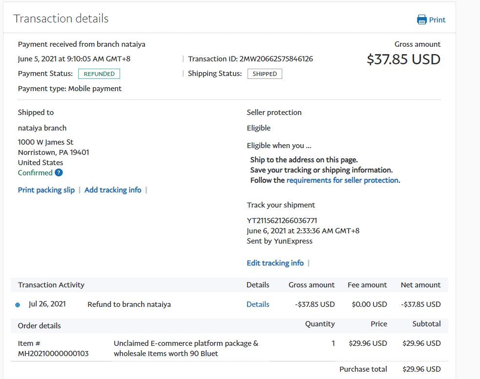Open requirements for seller protection link
The image size is (480, 379).
tap(342, 180)
